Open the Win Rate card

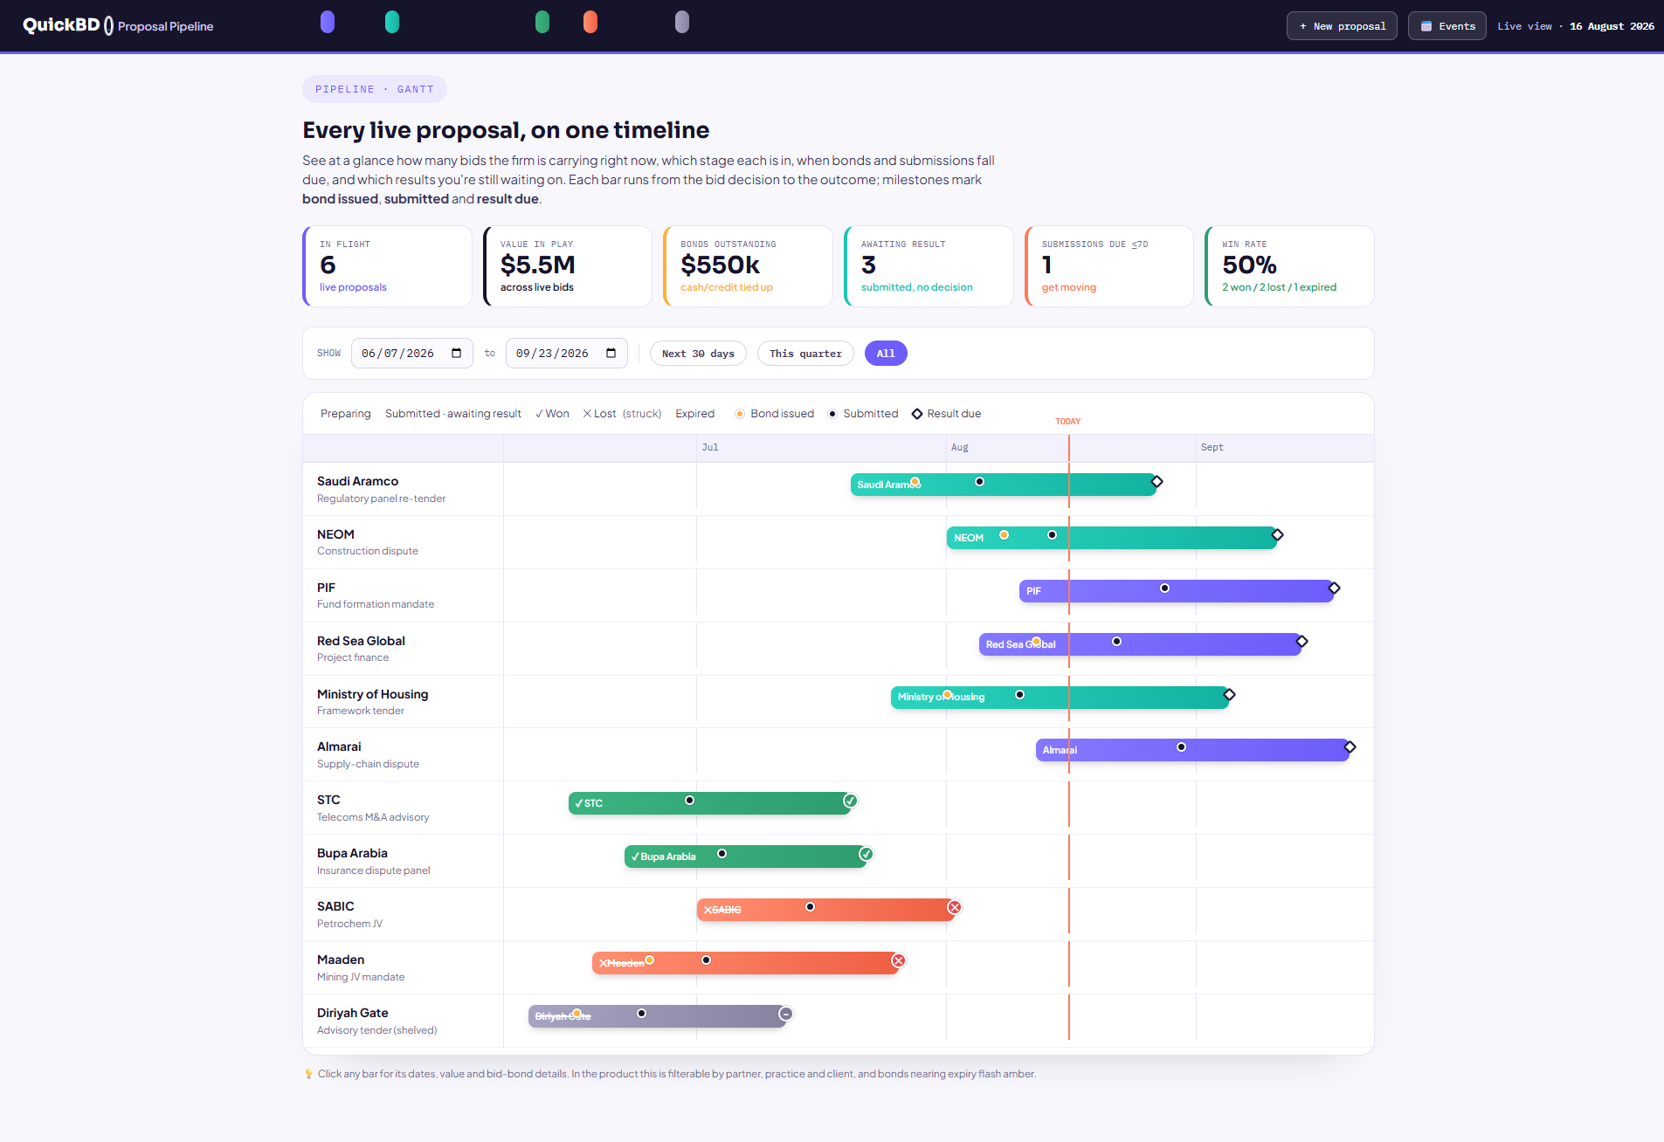(x=1289, y=266)
